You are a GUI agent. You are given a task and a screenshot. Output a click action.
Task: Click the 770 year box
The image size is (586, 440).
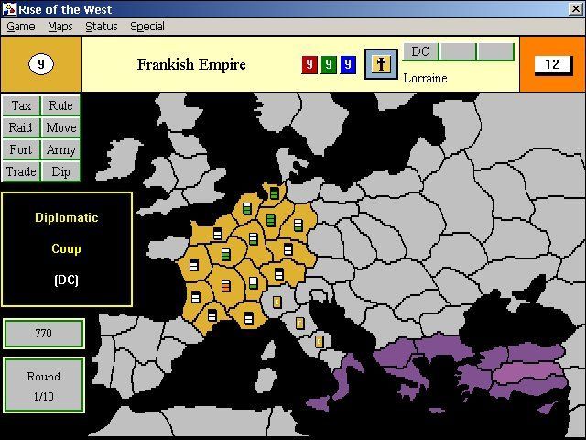pos(44,333)
